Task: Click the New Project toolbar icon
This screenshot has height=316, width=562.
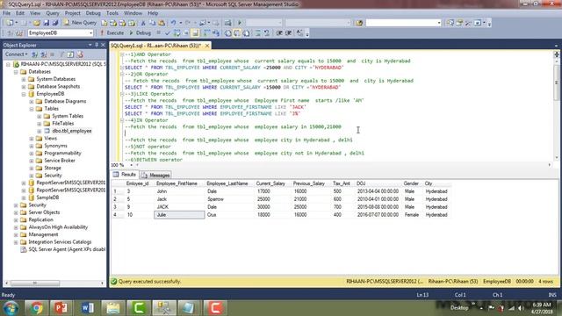Action: (x=10, y=23)
